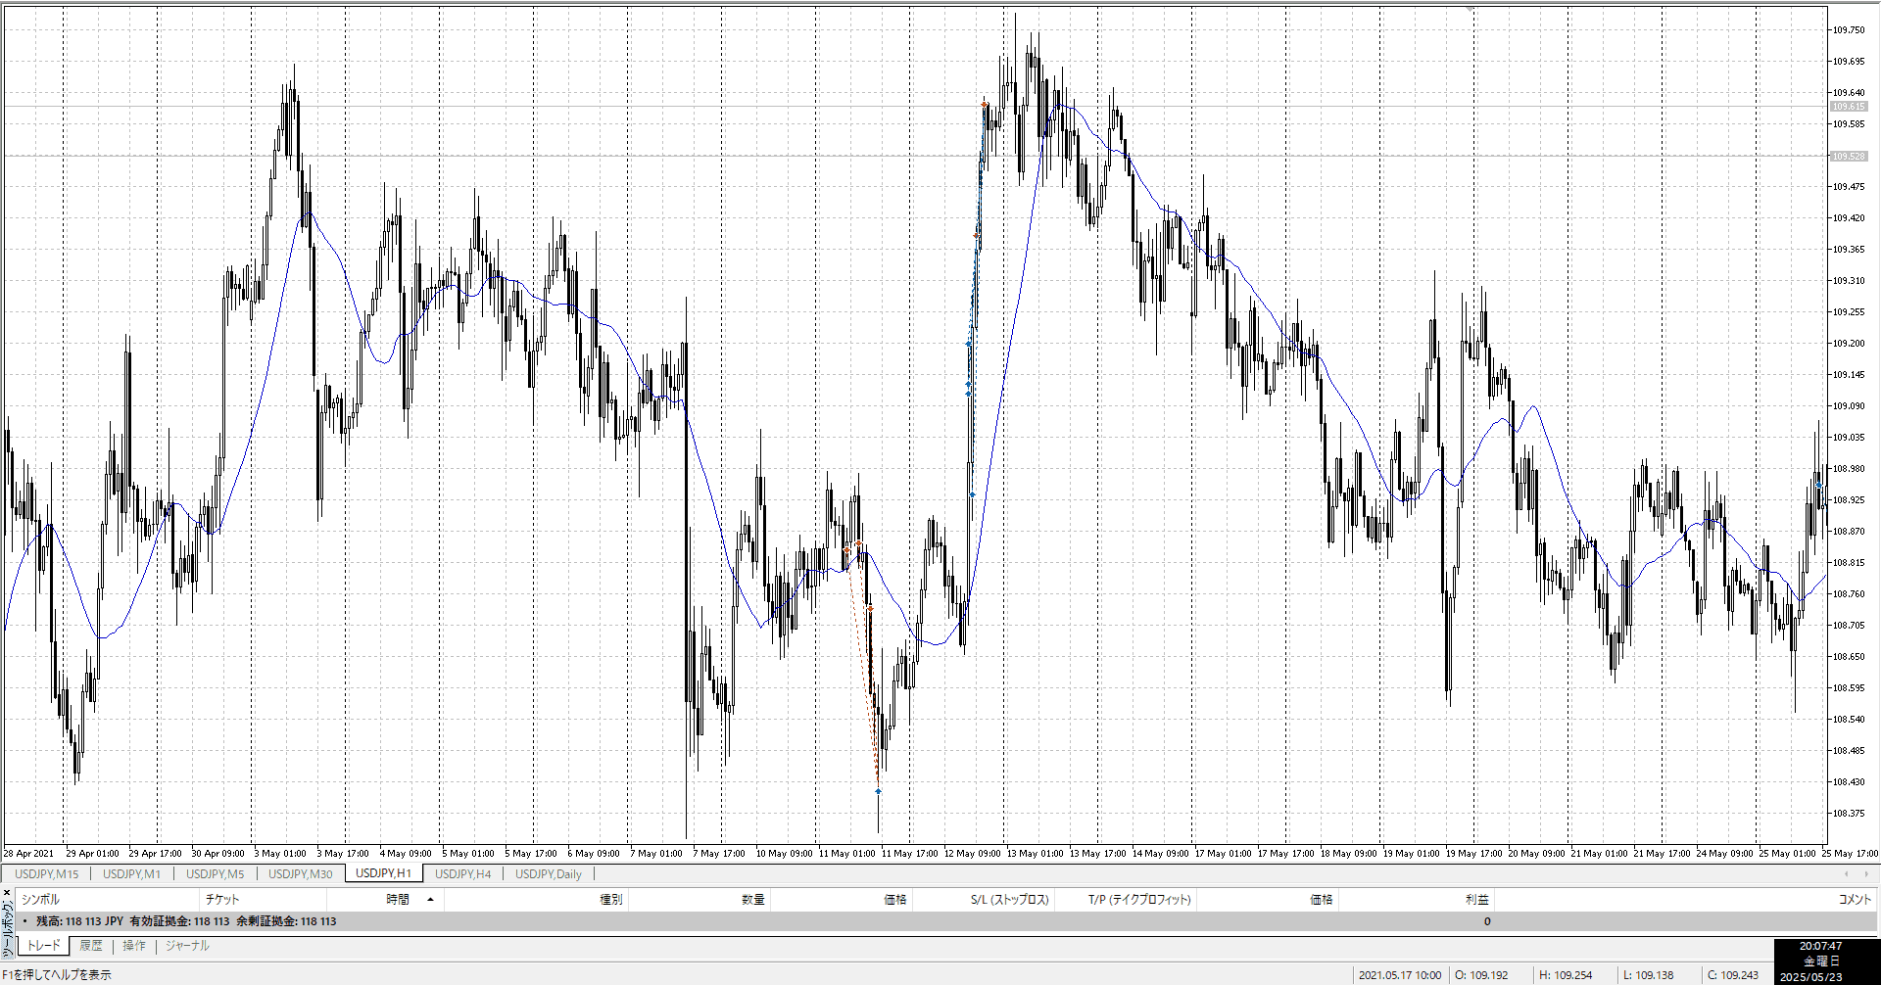Show the USDJPY,Daily chart tab
Image resolution: width=1881 pixels, height=985 pixels.
[x=548, y=873]
